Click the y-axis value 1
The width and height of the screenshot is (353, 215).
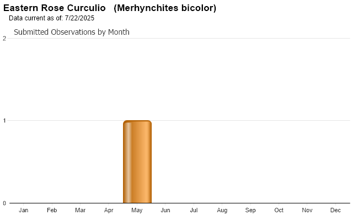[x=4, y=121]
